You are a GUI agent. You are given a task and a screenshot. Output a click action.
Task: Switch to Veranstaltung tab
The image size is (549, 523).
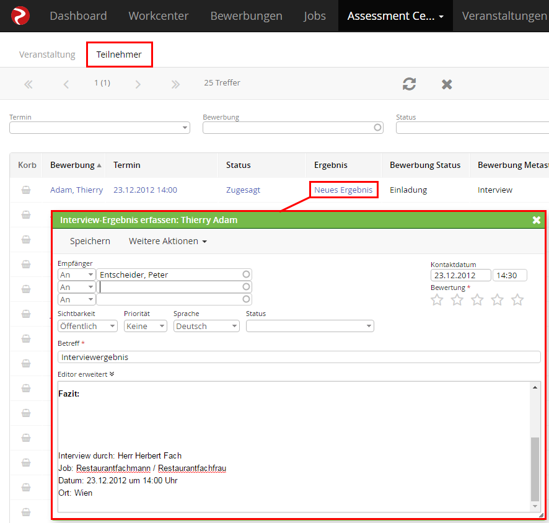[x=47, y=55]
